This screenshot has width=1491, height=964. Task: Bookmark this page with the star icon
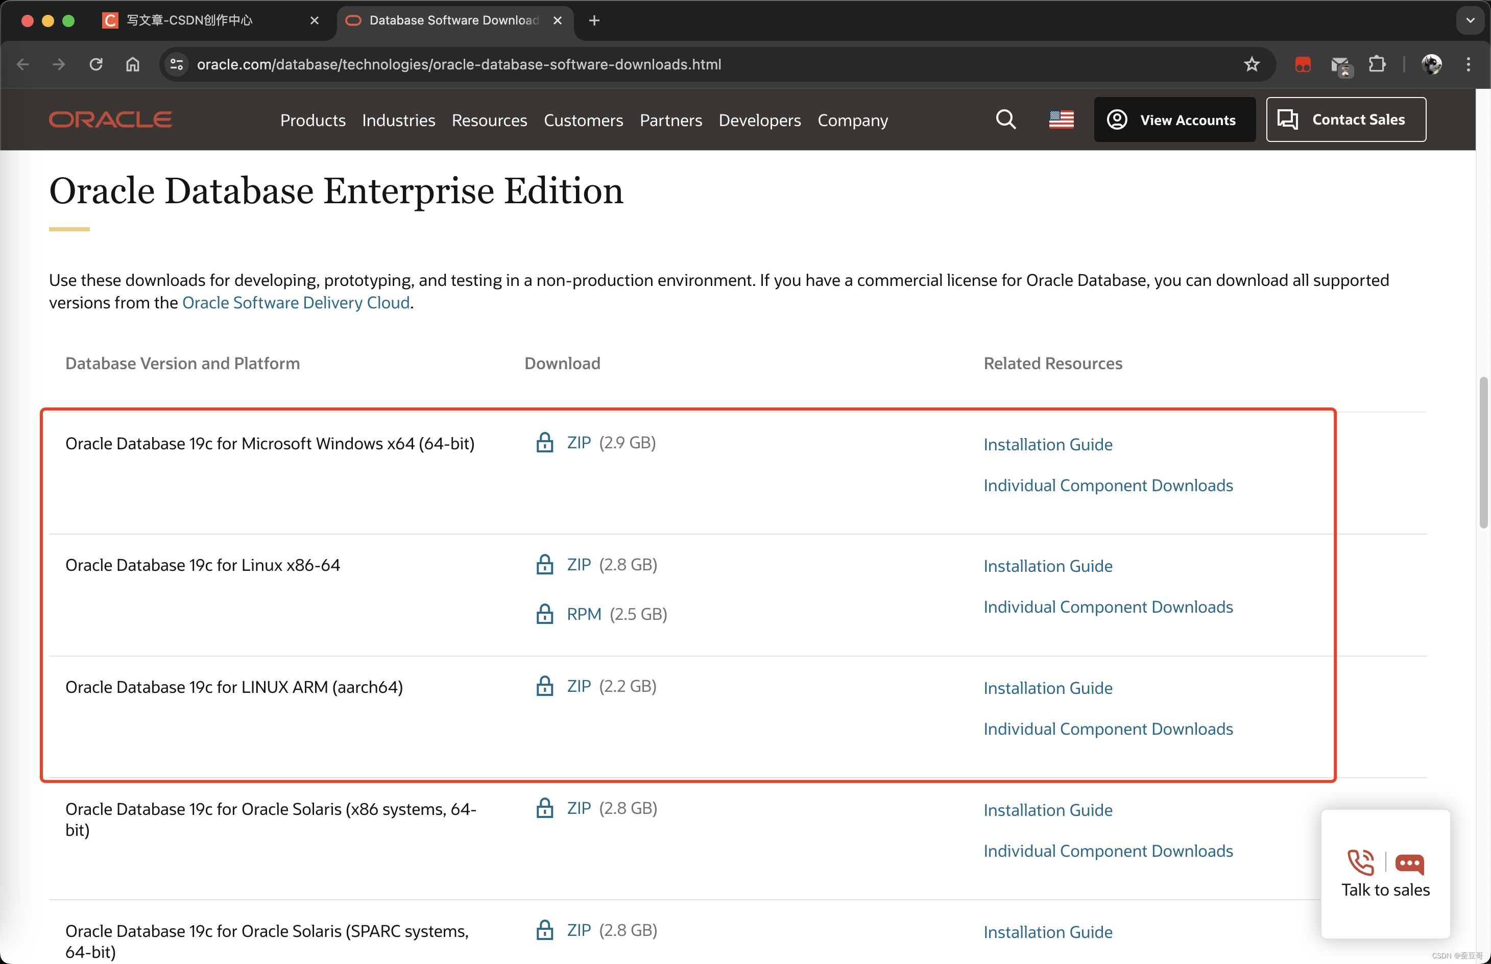pyautogui.click(x=1251, y=64)
